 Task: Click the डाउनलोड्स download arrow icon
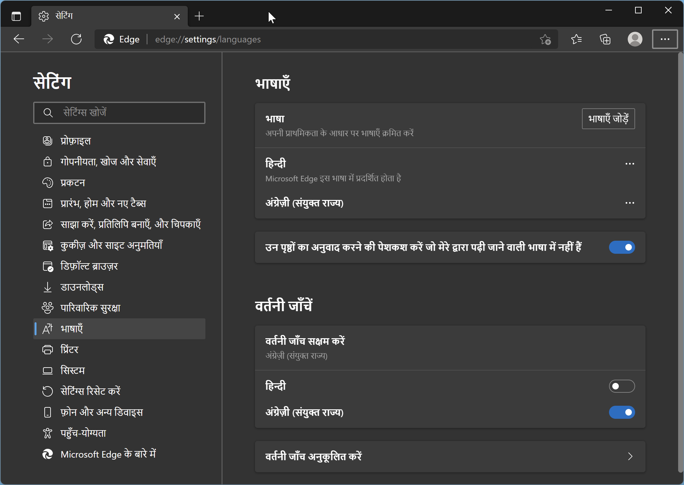pos(48,287)
